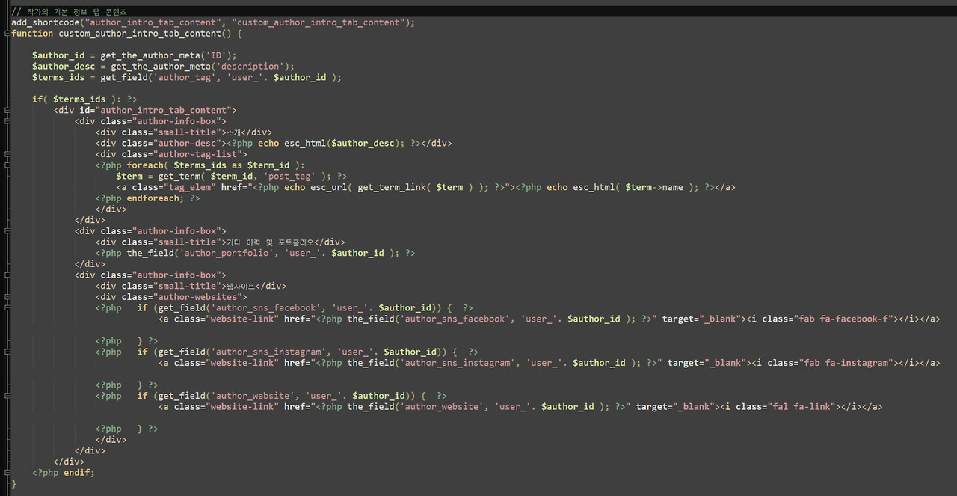The height and width of the screenshot is (496, 957).
Task: Collapse the author_intro_tab_content div fold marker
Action: click(6, 110)
